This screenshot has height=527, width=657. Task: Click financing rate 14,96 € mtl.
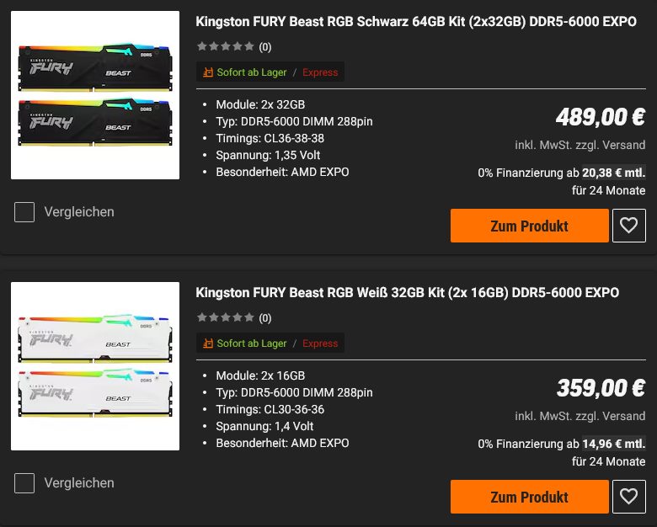(x=614, y=444)
